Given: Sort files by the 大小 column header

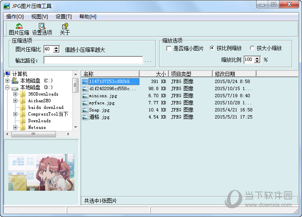Looking at the screenshot, I should coord(154,74).
